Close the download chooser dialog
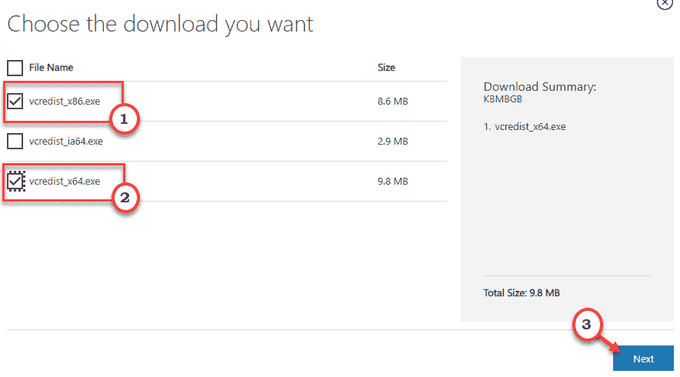This screenshot has height=377, width=680. [x=665, y=3]
